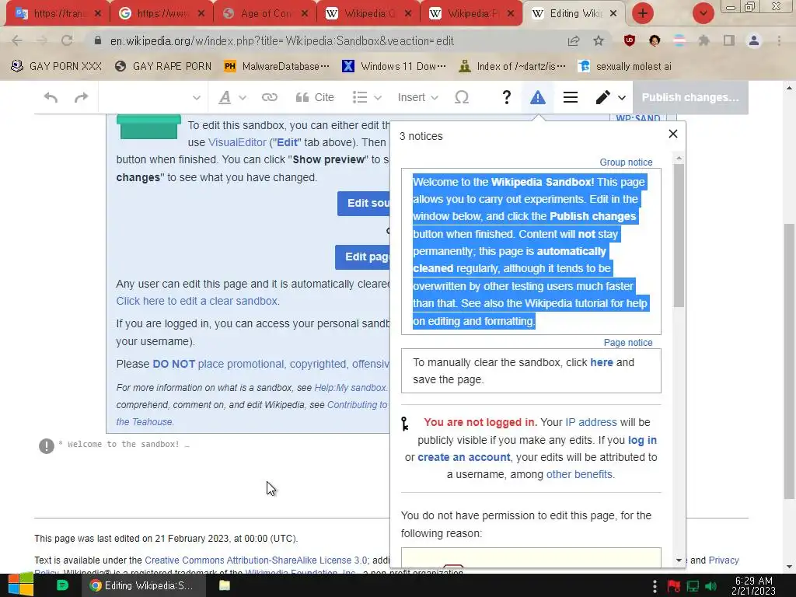796x597 pixels.
Task: Click in the 'Welcome to the sandbox!' edit line
Action: click(124, 444)
